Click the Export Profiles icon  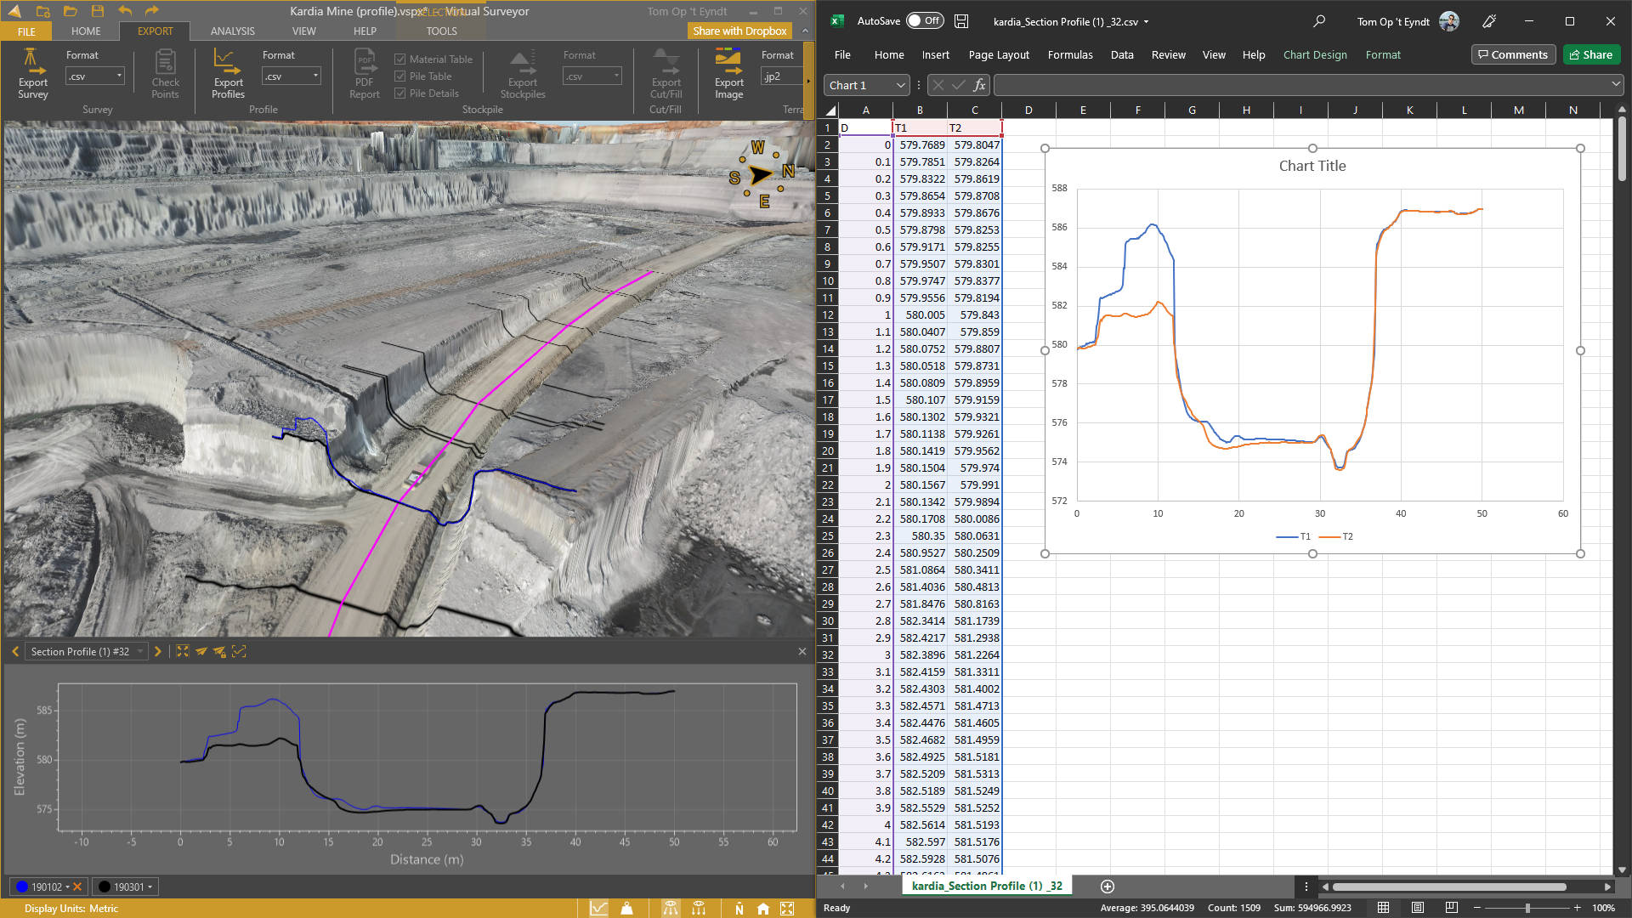tap(228, 72)
